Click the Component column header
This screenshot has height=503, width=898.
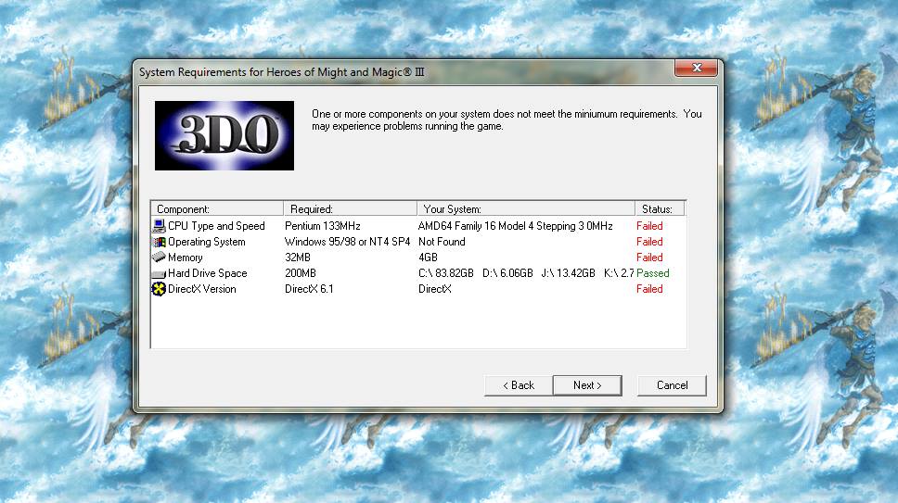pyautogui.click(x=217, y=208)
